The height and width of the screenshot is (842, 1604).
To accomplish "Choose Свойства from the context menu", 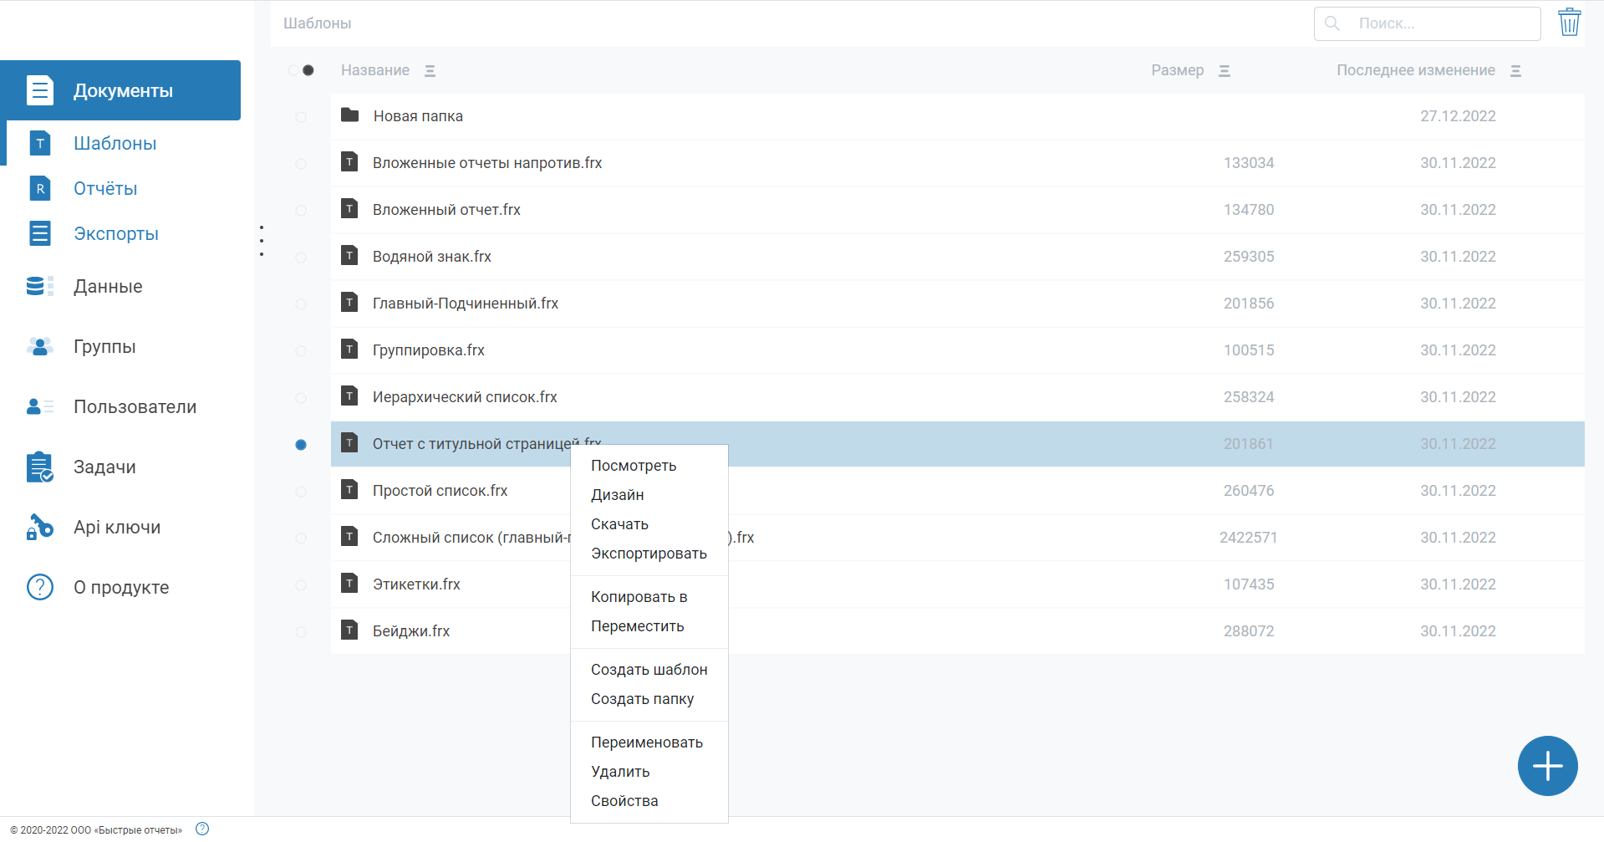I will click(x=624, y=801).
